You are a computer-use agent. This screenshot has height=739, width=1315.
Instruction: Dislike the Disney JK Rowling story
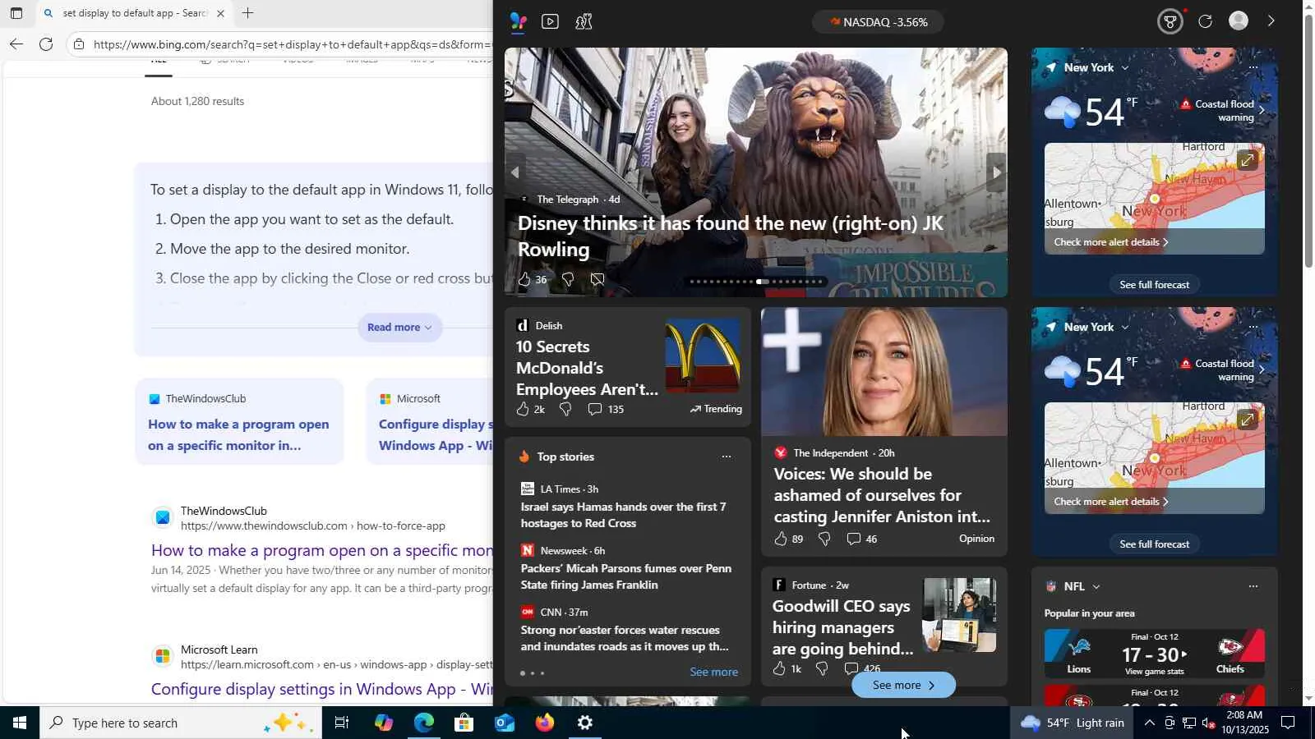pyautogui.click(x=567, y=279)
